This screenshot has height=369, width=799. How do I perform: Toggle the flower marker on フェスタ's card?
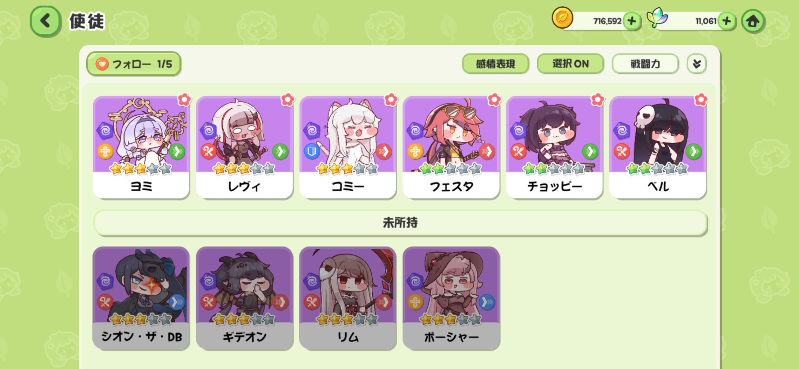point(494,100)
